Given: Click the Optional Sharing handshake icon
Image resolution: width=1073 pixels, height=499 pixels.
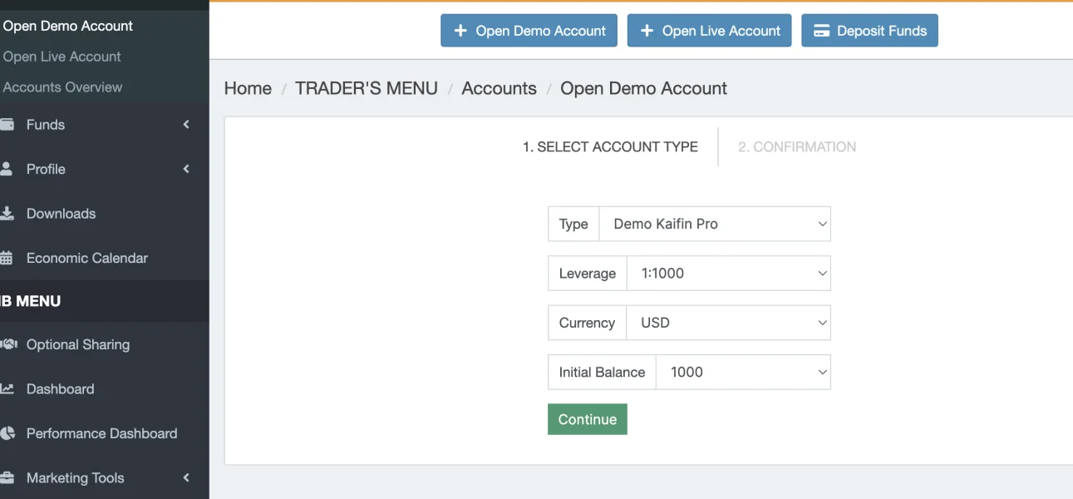Looking at the screenshot, I should coord(9,344).
